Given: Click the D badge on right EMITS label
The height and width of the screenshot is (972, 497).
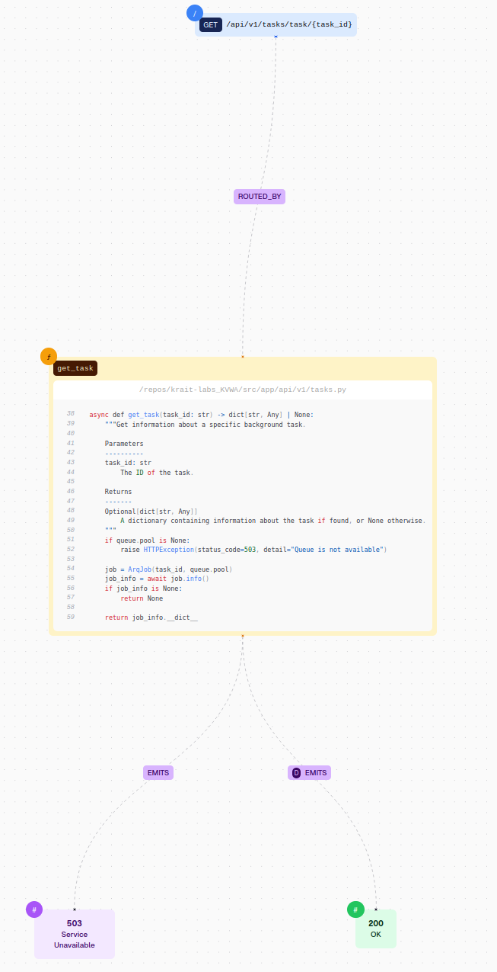Looking at the screenshot, I should (x=297, y=772).
